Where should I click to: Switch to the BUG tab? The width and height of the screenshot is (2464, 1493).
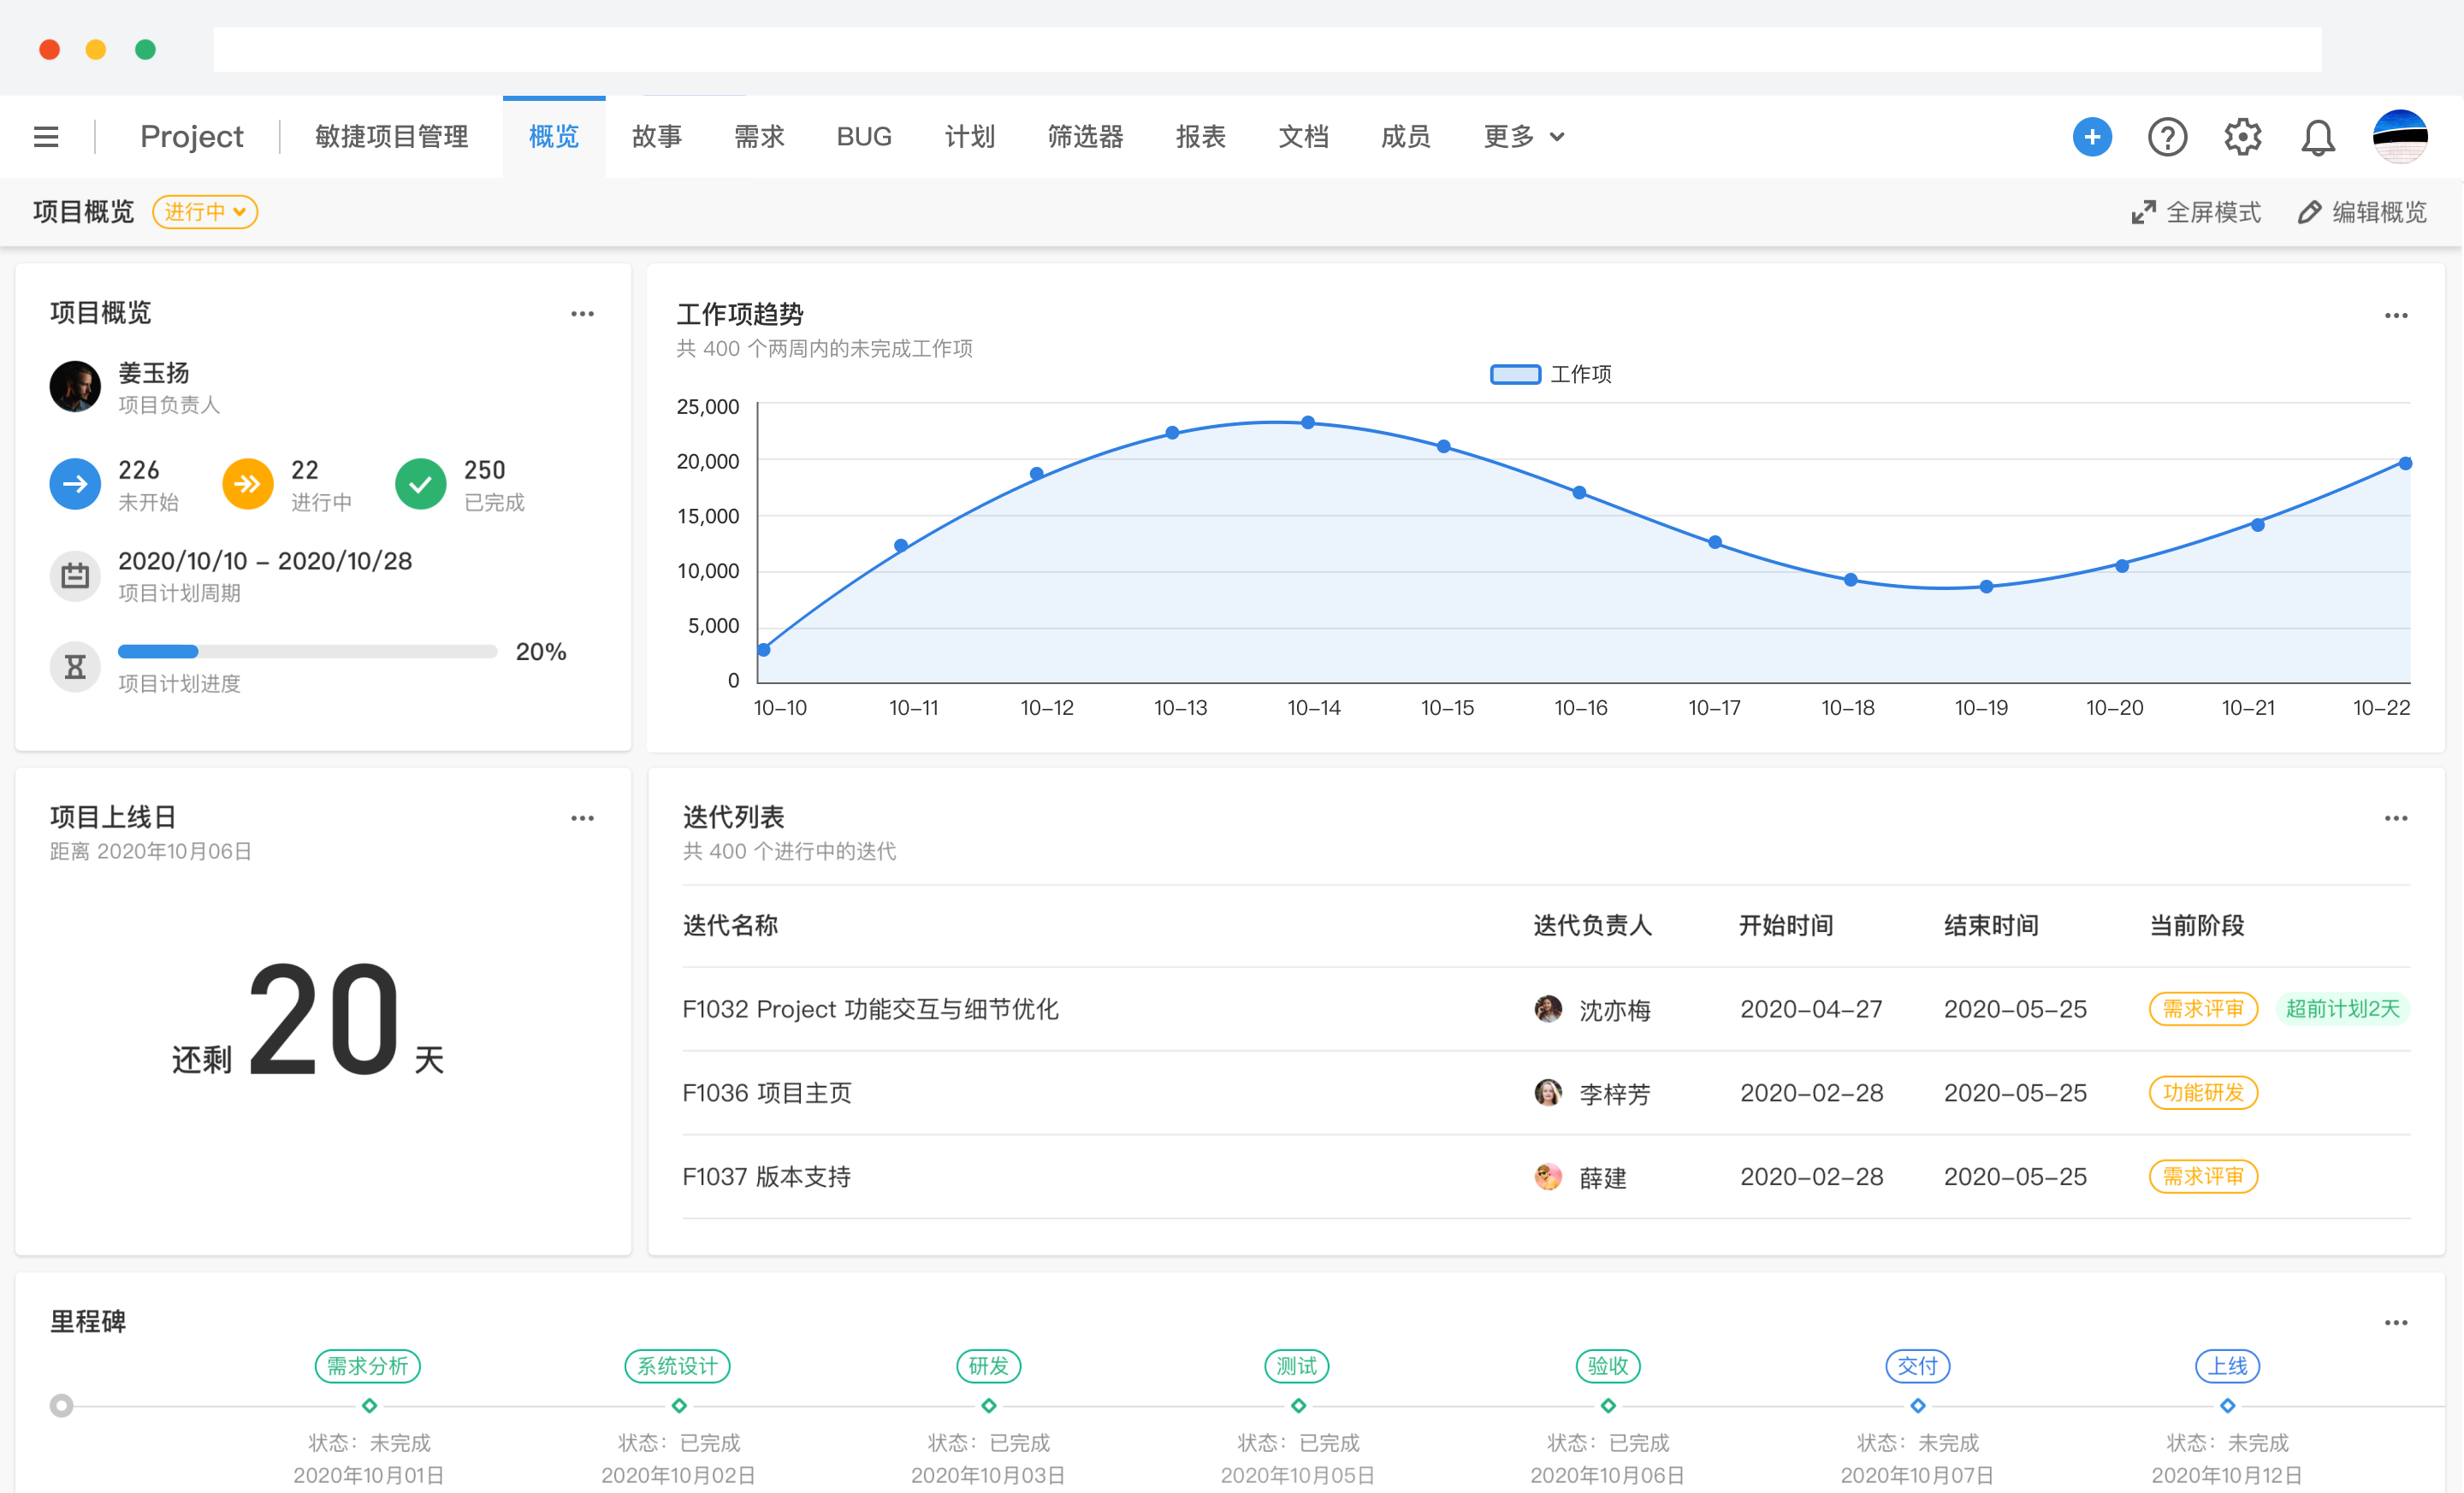click(864, 137)
